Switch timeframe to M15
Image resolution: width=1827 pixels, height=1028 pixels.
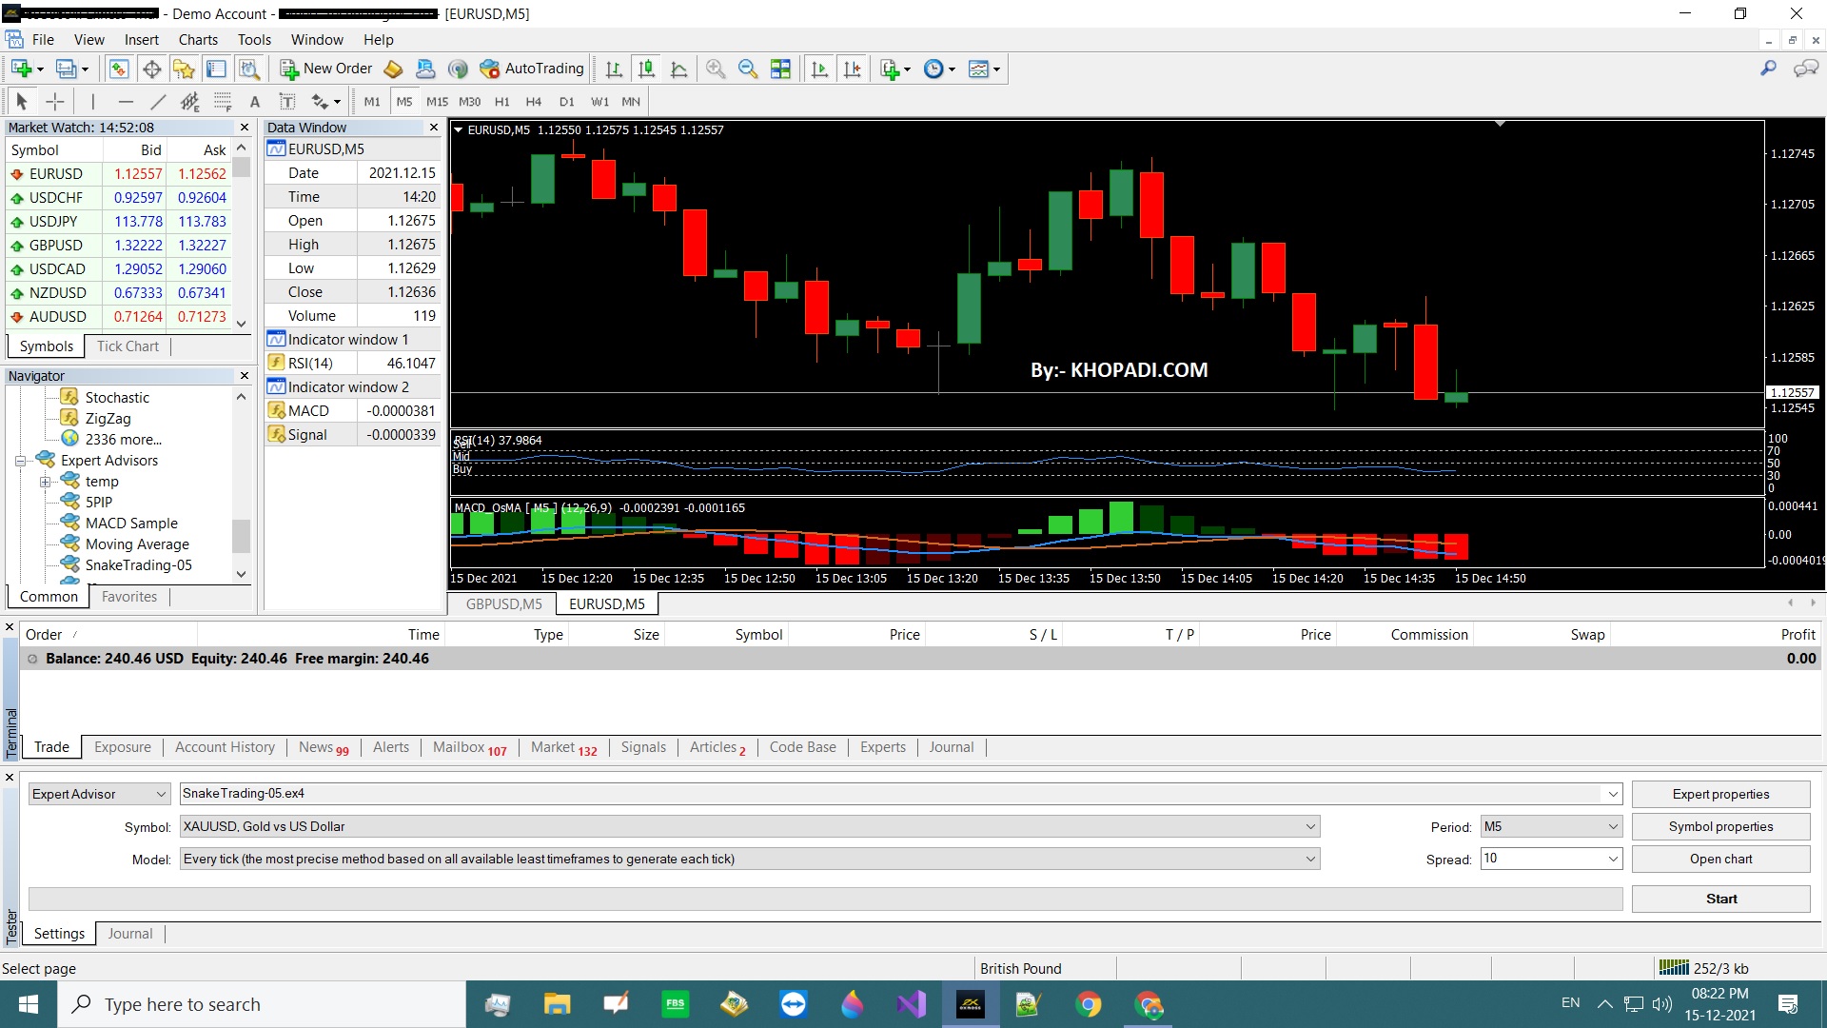tap(437, 102)
